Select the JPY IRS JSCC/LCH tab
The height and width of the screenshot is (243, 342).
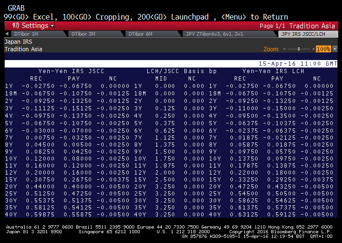tap(308, 34)
